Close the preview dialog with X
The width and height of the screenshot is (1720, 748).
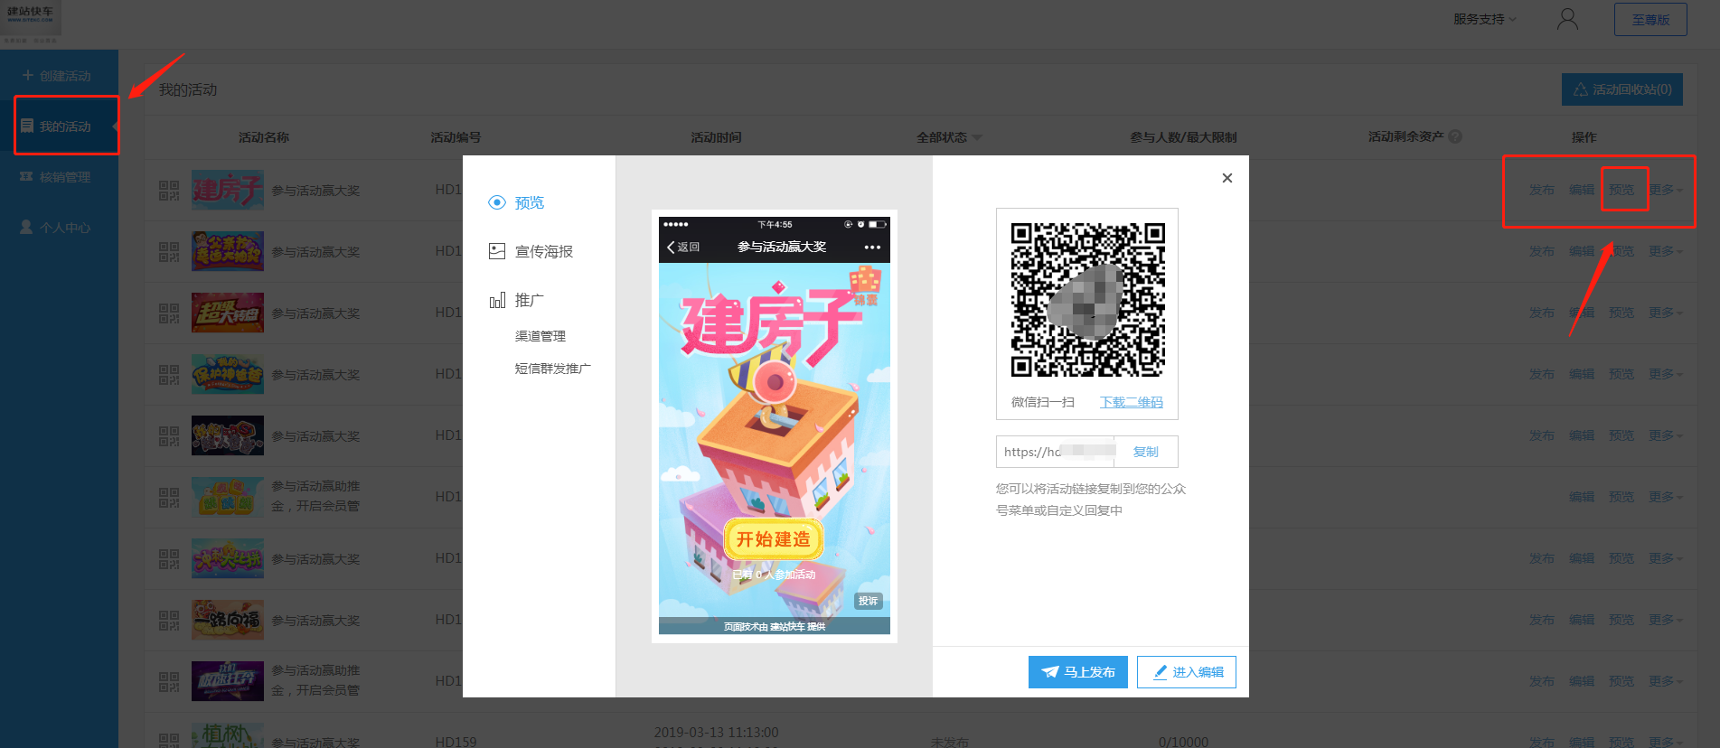click(x=1227, y=178)
